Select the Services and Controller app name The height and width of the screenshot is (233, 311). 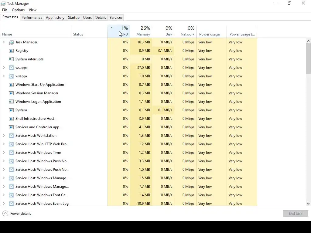point(37,127)
